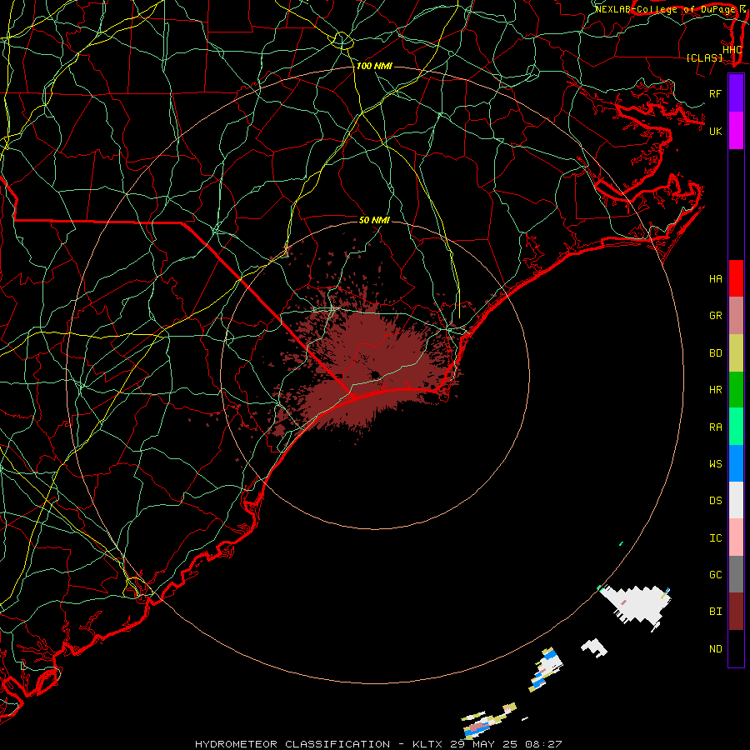Viewport: 750px width, 750px height.
Task: Click the white DS legend swatch
Action: pos(736,500)
